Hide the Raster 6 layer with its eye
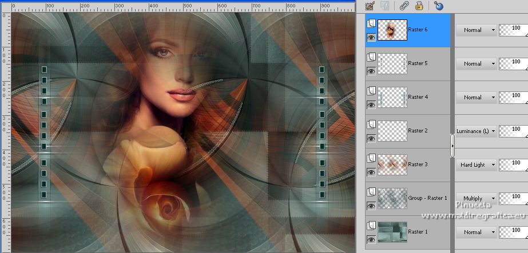528x253 pixels. click(x=371, y=38)
